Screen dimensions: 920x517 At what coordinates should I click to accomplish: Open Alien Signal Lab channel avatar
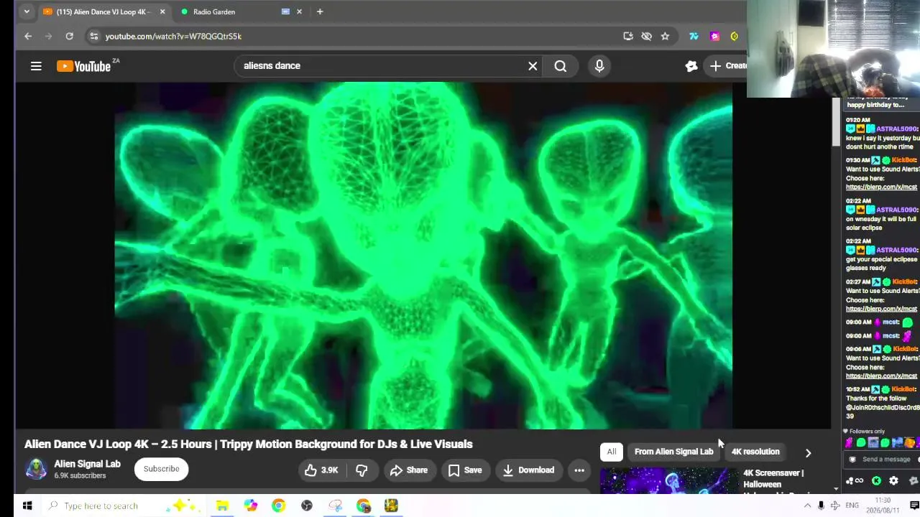[36, 469]
